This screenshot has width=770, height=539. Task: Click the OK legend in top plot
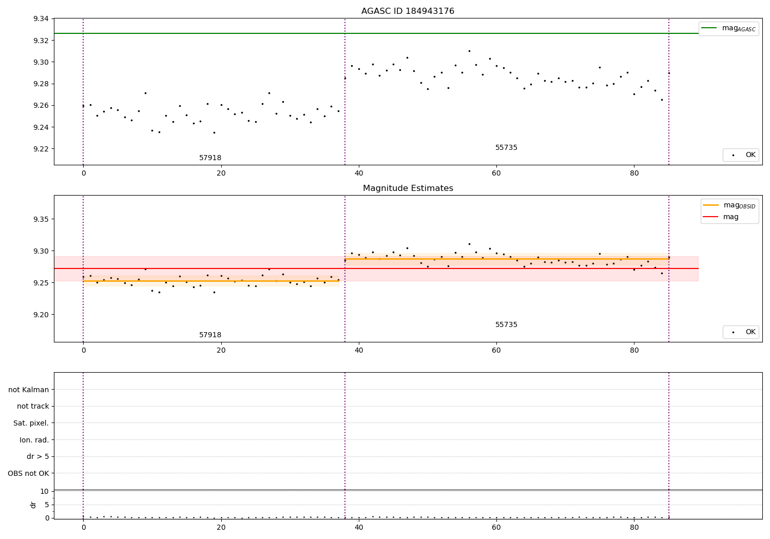(741, 155)
